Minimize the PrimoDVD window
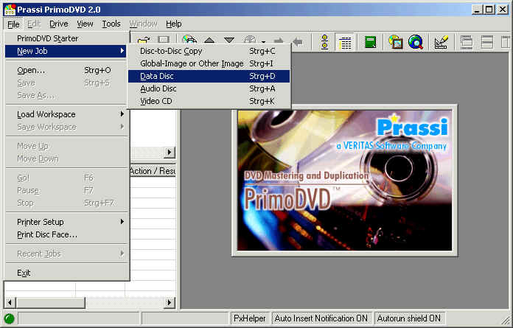513x328 pixels. coord(477,10)
